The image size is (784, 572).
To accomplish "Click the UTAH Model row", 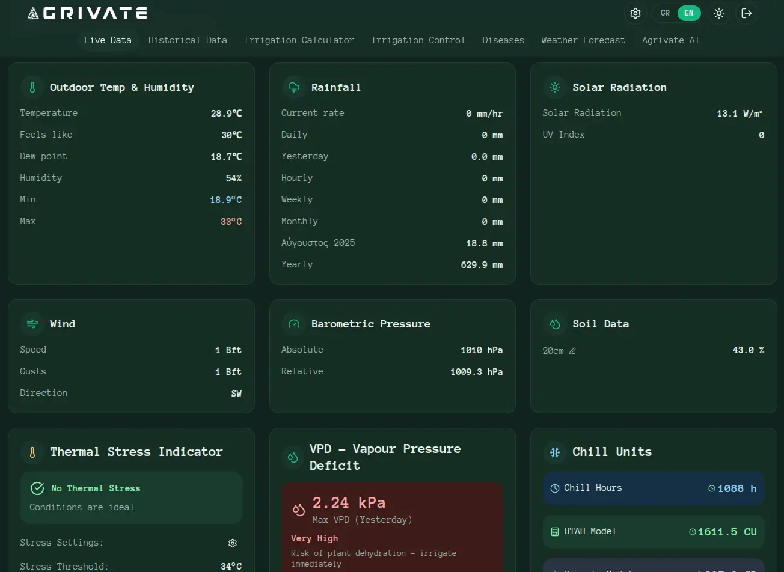I will click(654, 532).
